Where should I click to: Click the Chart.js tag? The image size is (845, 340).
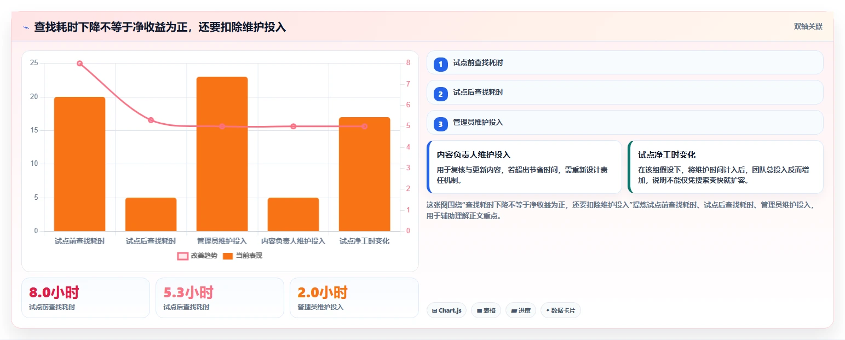point(446,310)
